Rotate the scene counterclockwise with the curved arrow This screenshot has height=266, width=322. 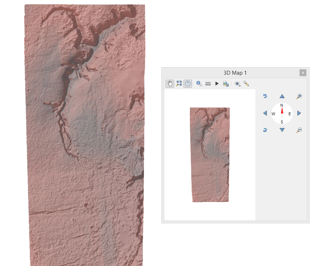pos(265,96)
